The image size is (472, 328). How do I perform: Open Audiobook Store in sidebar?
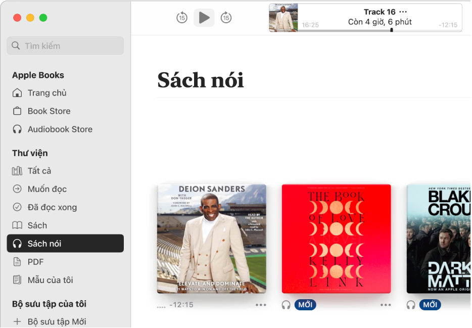[65, 129]
